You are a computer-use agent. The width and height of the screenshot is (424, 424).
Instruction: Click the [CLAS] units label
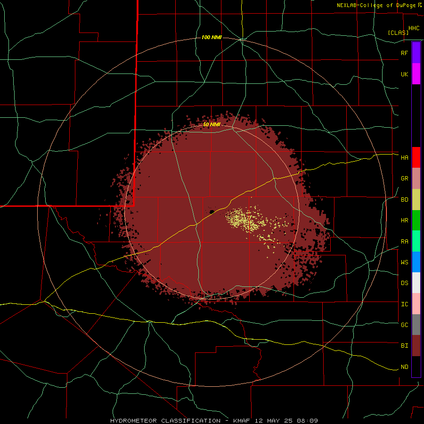click(398, 33)
